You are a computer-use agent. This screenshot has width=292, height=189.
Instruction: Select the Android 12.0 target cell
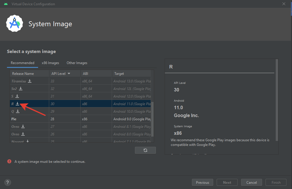point(131,96)
